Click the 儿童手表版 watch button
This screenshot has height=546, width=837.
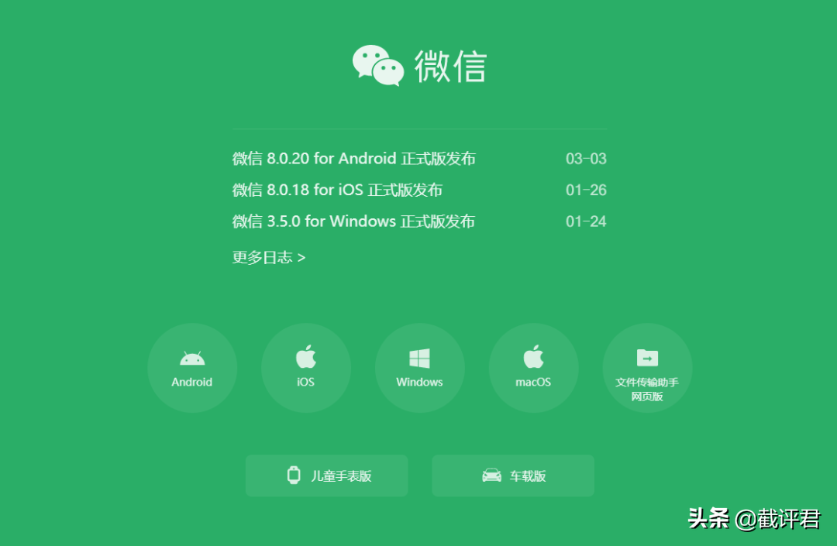pyautogui.click(x=327, y=476)
